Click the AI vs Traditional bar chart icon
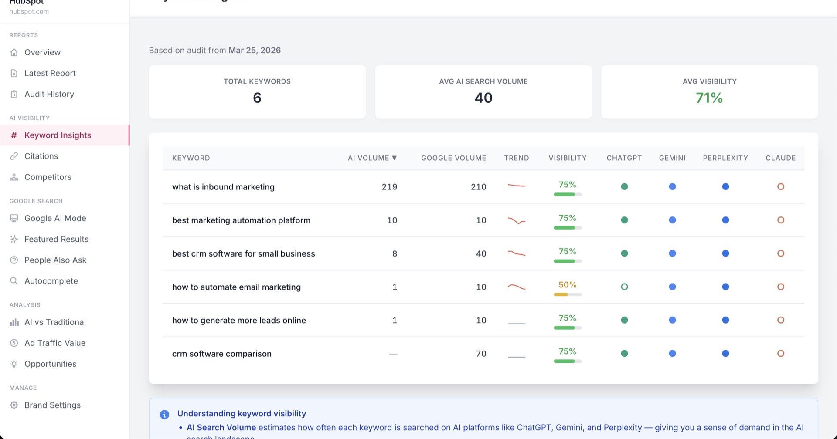The height and width of the screenshot is (439, 837). tap(14, 322)
